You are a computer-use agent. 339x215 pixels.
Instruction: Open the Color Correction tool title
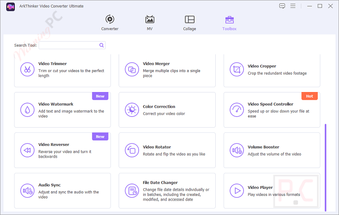[159, 106]
